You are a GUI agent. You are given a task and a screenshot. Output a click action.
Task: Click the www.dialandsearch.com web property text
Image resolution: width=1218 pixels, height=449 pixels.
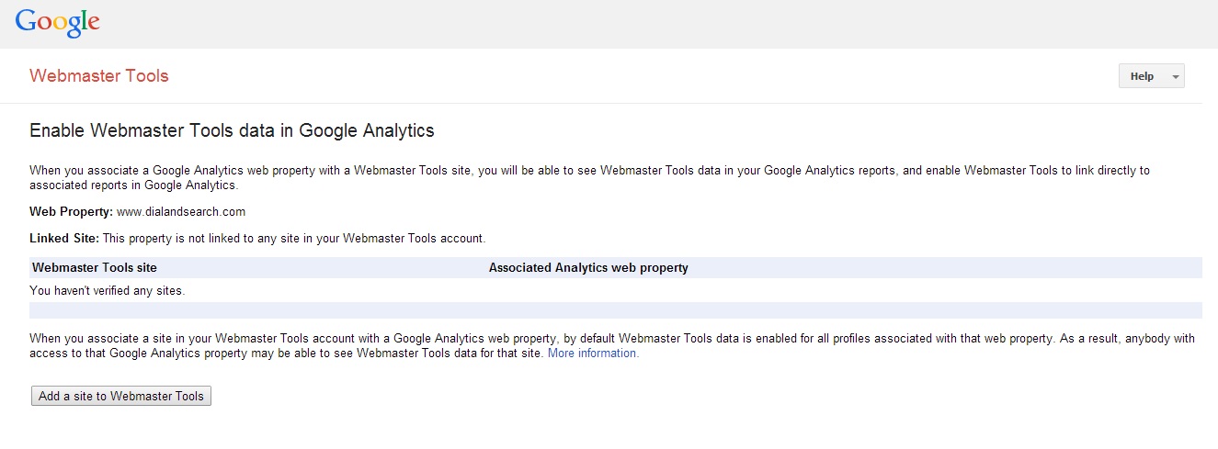pyautogui.click(x=181, y=212)
